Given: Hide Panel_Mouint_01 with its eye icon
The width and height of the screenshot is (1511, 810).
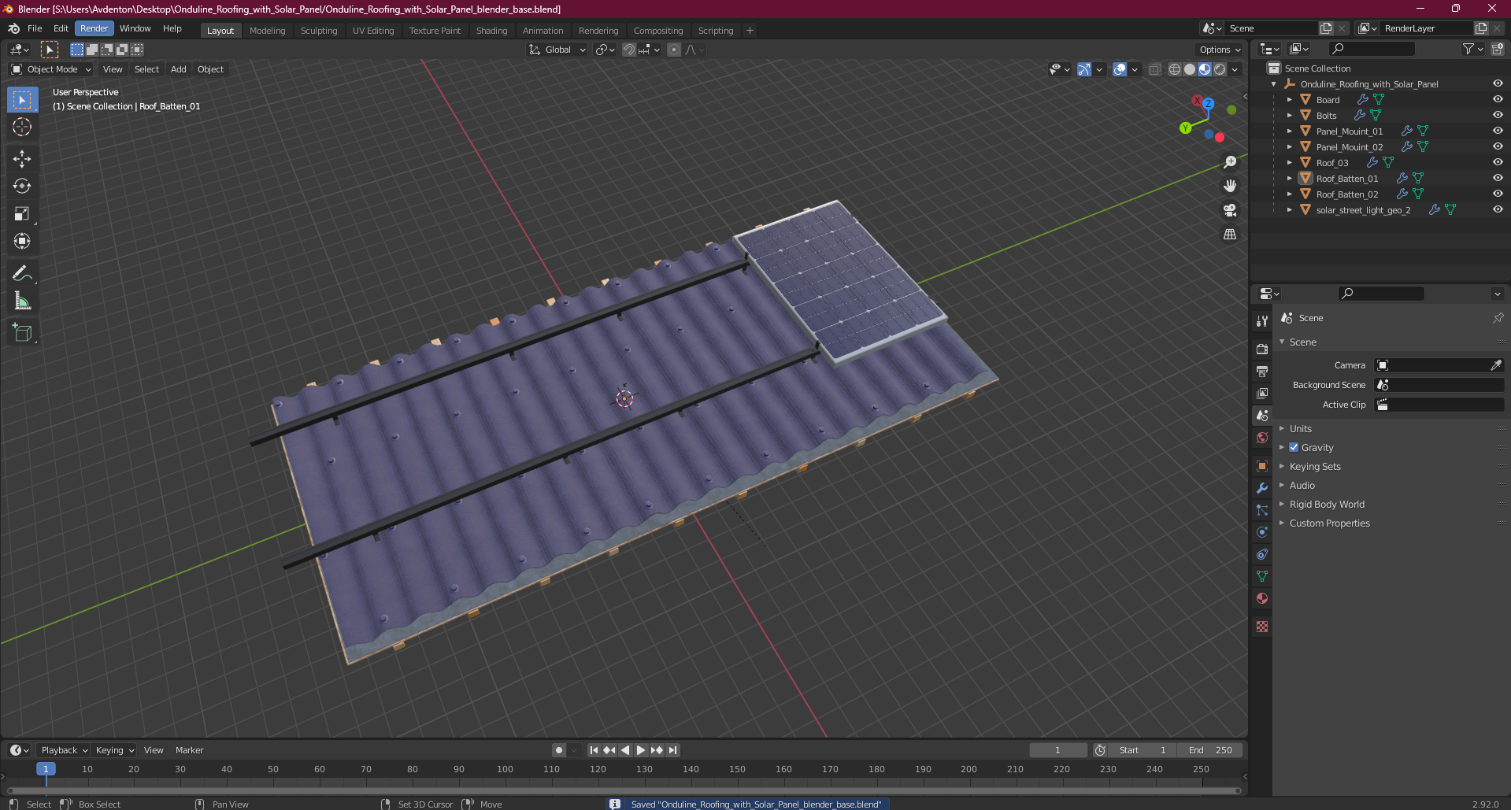Looking at the screenshot, I should click(x=1498, y=131).
